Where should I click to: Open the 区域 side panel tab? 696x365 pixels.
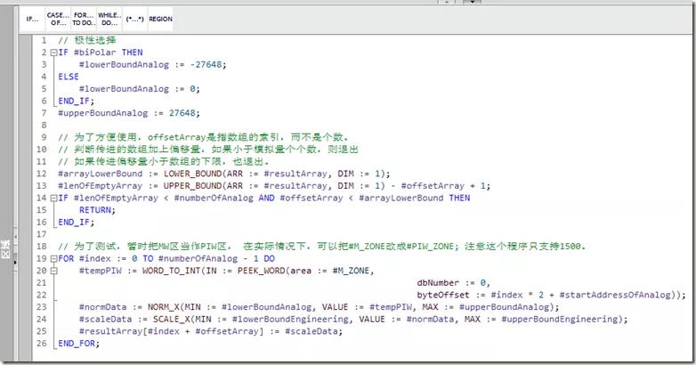click(5, 249)
